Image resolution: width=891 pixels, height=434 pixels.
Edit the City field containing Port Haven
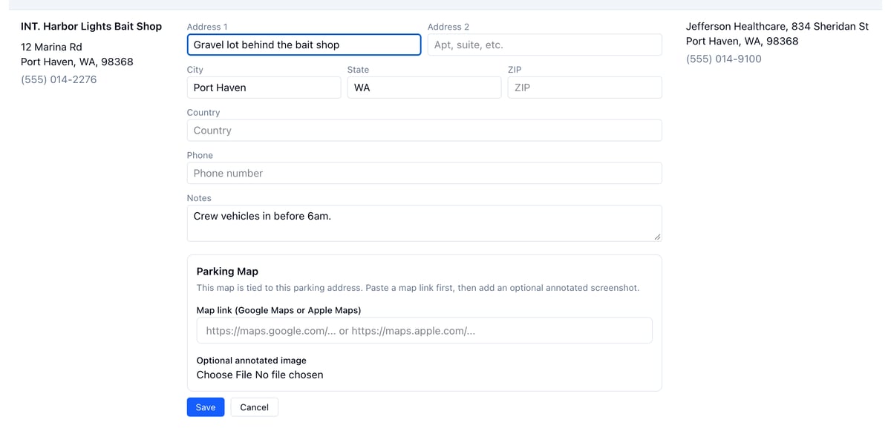point(264,88)
